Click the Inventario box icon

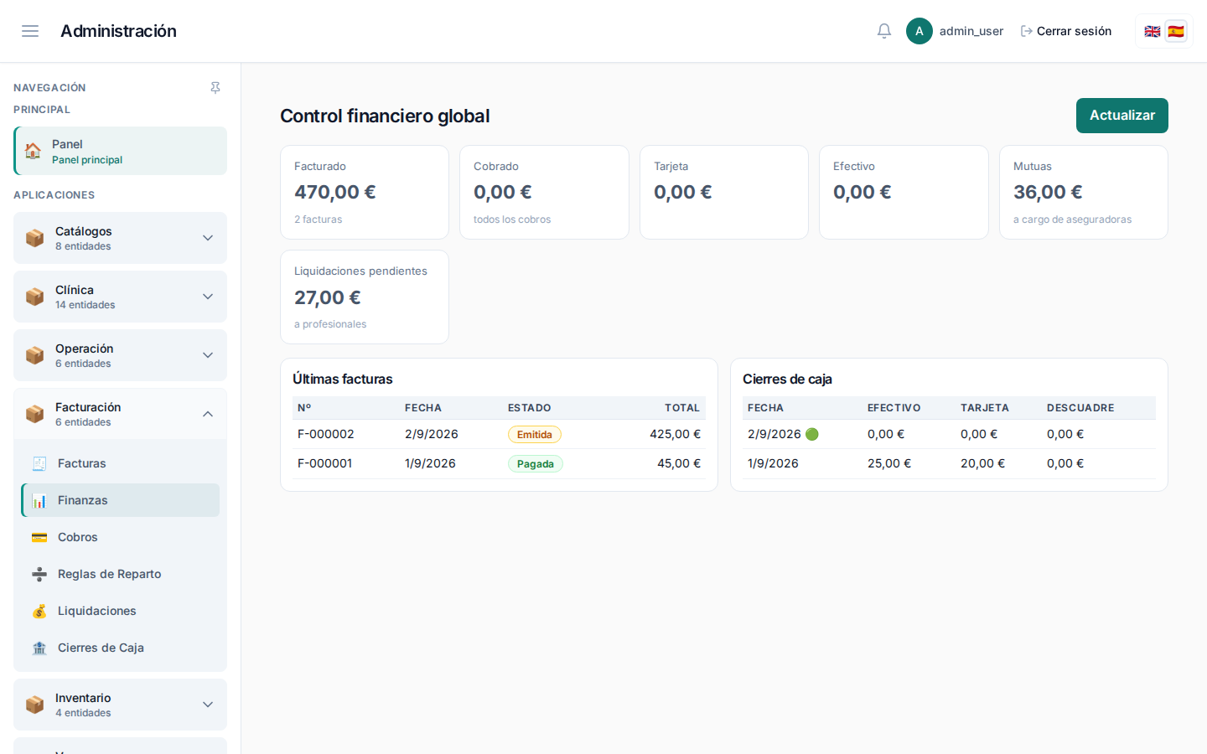[x=34, y=705]
